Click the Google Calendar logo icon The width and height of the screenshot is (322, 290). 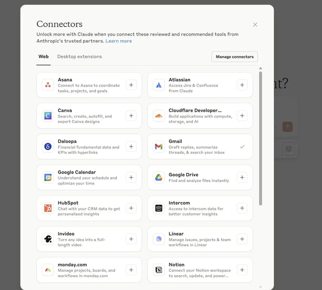coord(48,177)
